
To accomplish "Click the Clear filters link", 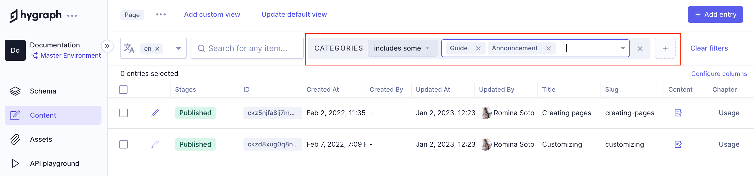I will click(709, 48).
